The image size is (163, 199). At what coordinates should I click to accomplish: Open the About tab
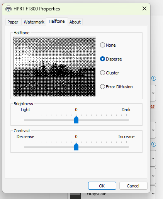(x=75, y=22)
